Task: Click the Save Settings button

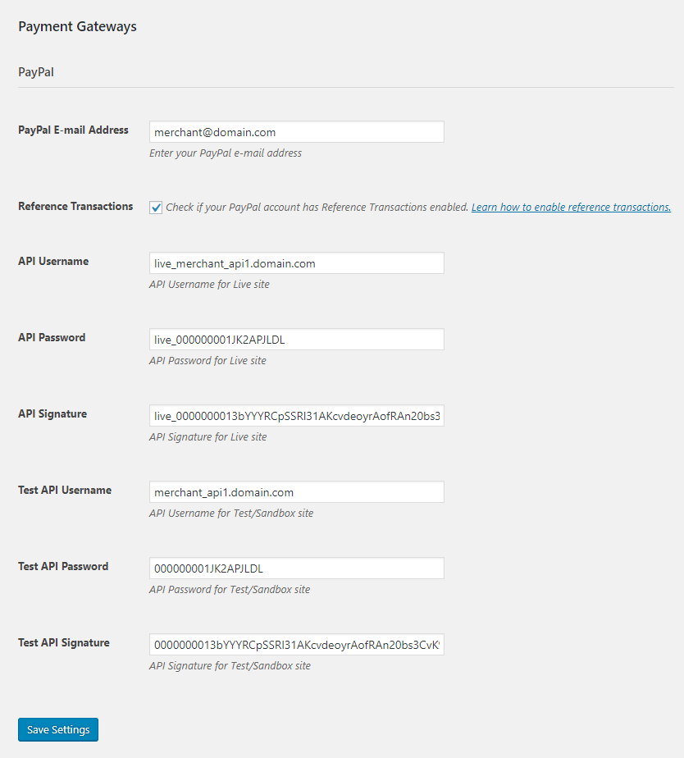Action: tap(58, 729)
